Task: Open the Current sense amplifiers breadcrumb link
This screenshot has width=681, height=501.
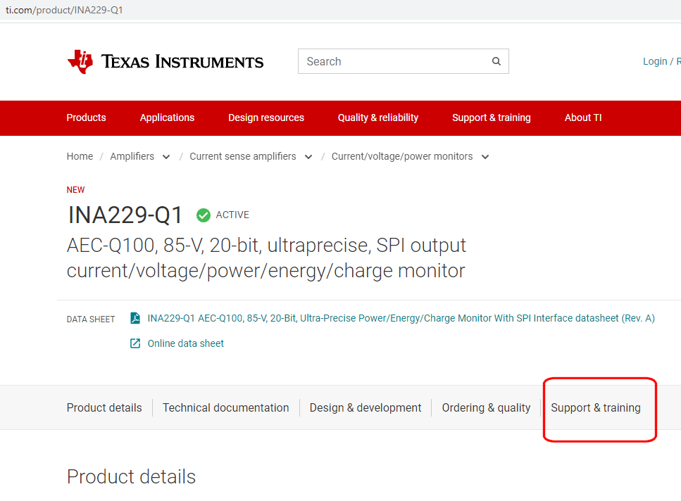Action: point(243,156)
